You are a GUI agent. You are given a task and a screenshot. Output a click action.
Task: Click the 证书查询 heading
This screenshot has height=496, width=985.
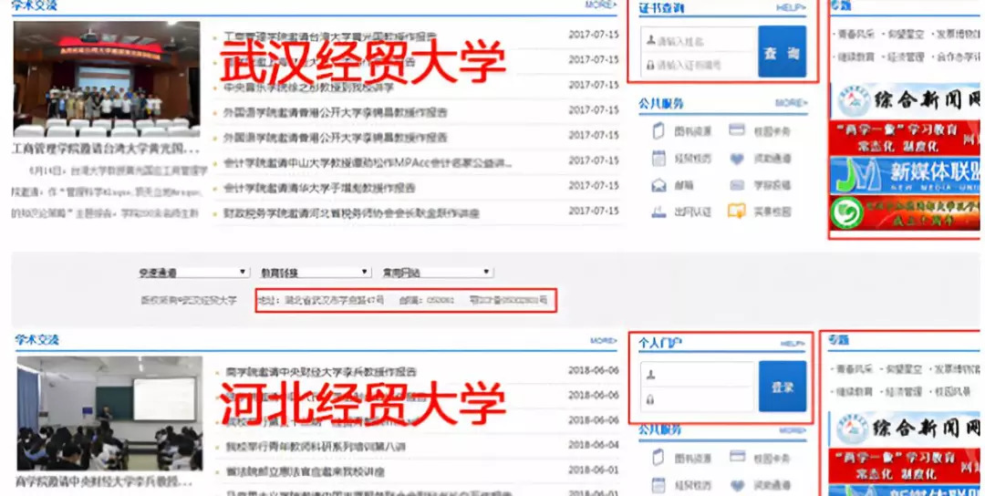661,9
